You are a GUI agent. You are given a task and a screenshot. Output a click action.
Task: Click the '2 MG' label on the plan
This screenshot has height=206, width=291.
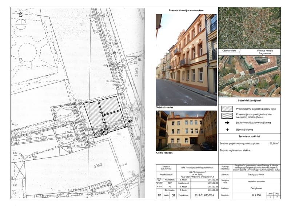click(x=137, y=72)
